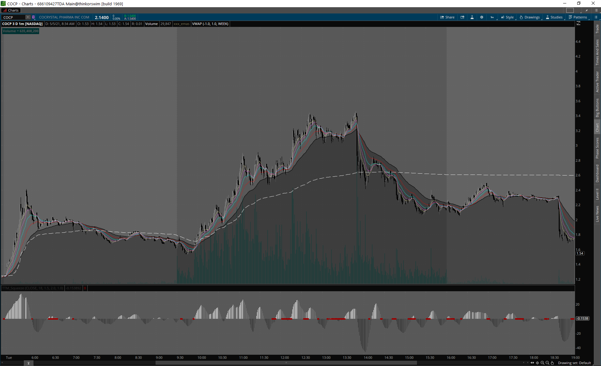This screenshot has width=601, height=366.
Task: Click the beaker quick study icon
Action: (472, 17)
